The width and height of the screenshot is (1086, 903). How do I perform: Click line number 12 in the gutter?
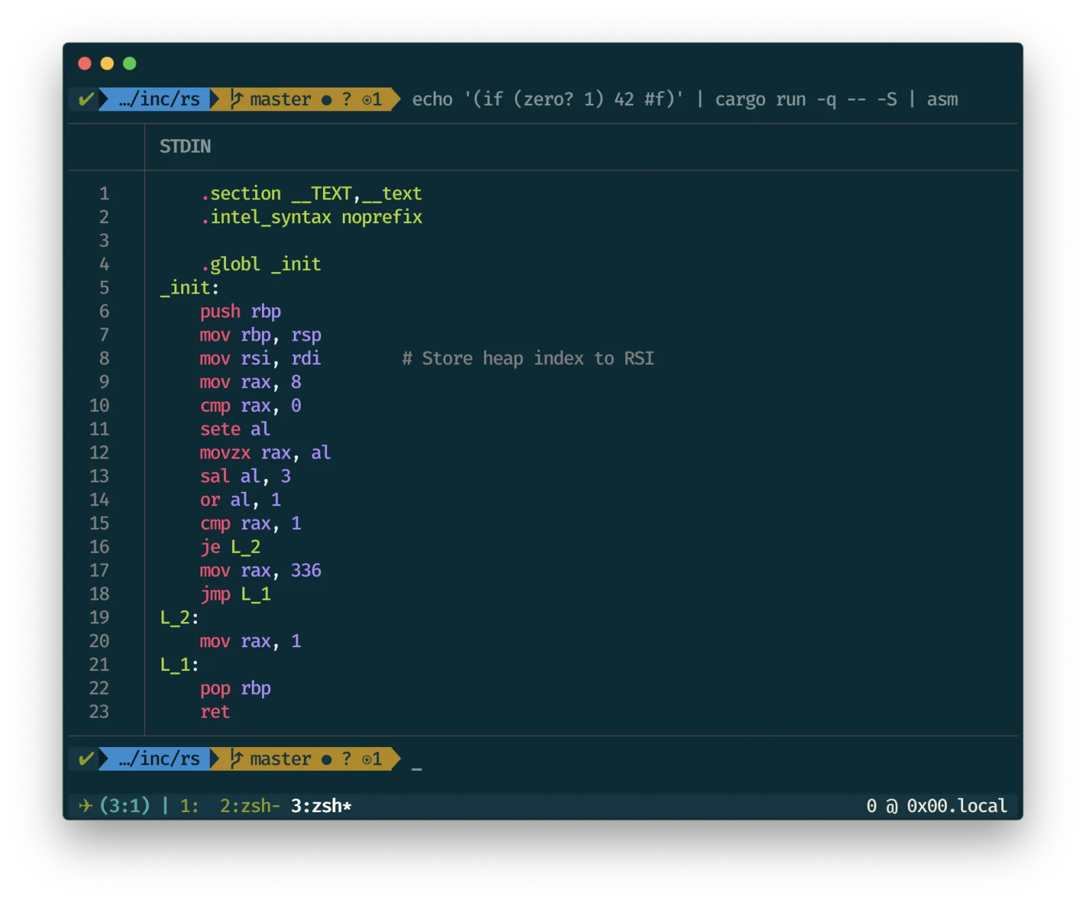tap(99, 453)
